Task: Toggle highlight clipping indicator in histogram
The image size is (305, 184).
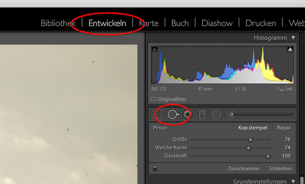Action: pos(290,49)
